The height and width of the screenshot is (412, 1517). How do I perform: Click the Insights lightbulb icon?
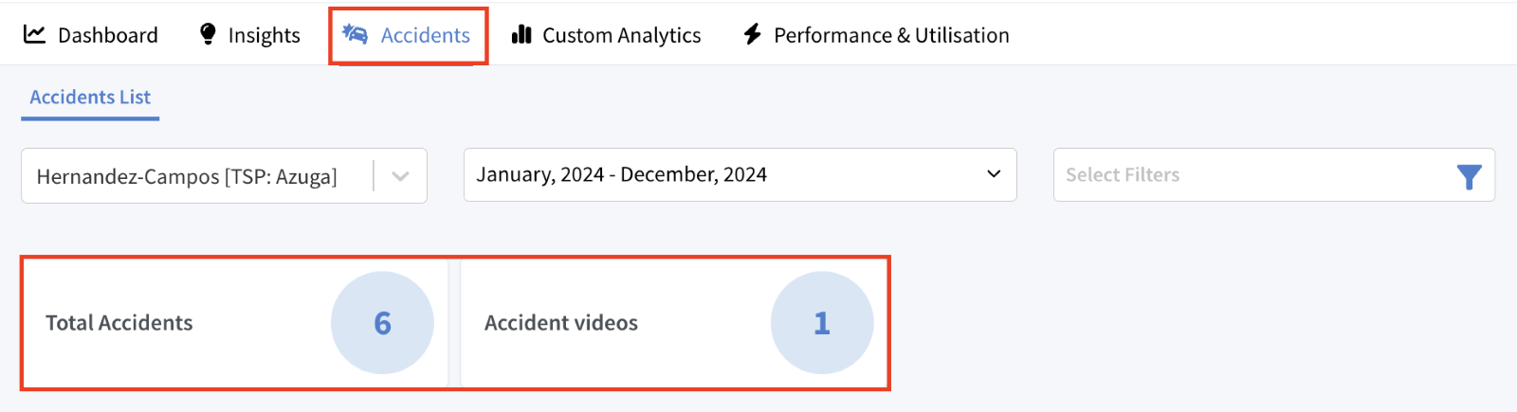tap(208, 35)
